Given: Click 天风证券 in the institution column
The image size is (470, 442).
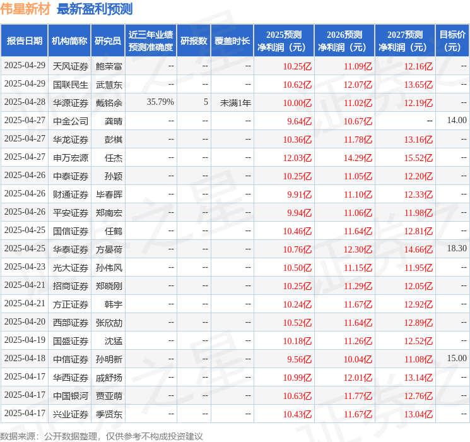Looking at the screenshot, I should [71, 66].
